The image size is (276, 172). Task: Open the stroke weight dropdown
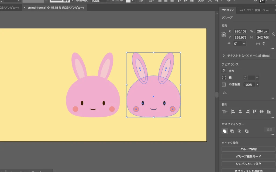pyautogui.click(x=257, y=78)
